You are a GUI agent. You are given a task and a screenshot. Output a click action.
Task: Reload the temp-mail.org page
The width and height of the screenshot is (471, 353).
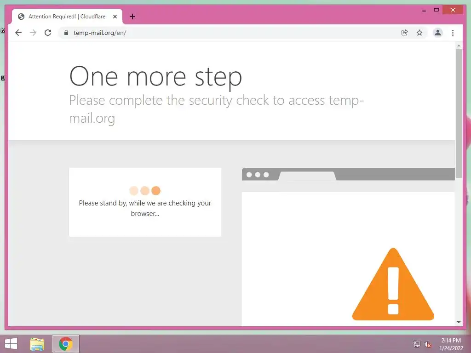coord(48,33)
